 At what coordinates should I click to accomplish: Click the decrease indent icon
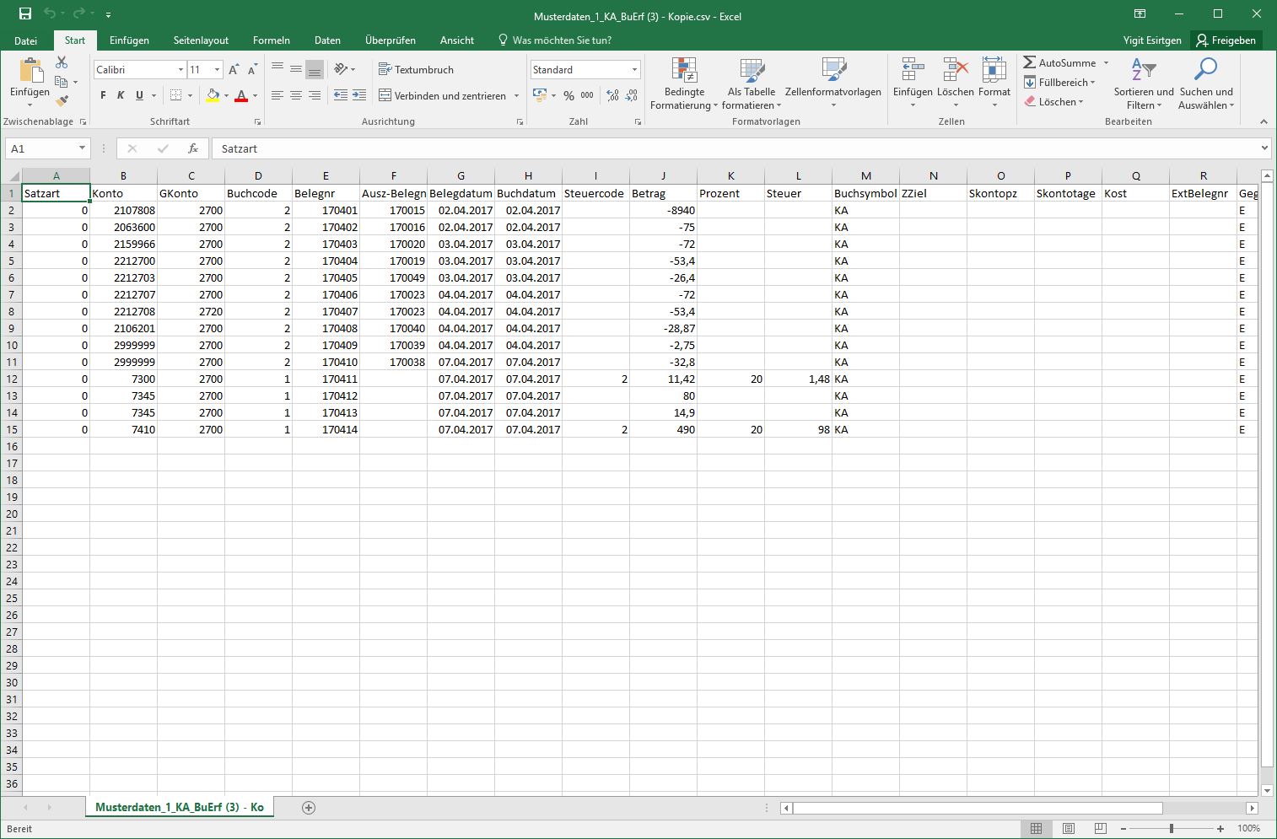[341, 95]
